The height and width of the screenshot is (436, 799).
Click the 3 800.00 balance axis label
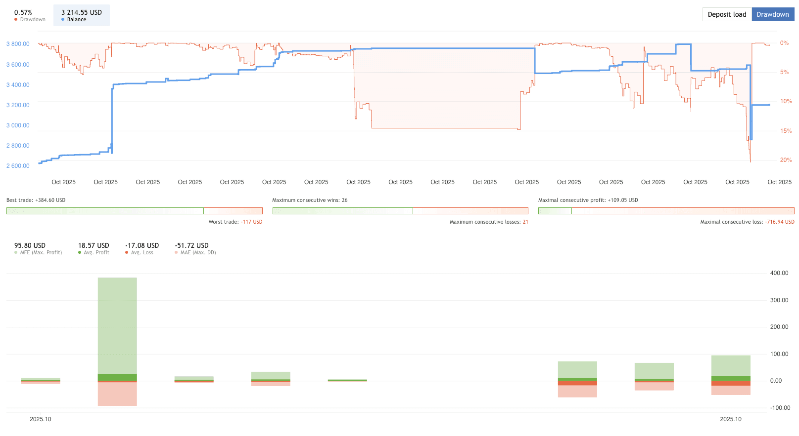pos(18,44)
